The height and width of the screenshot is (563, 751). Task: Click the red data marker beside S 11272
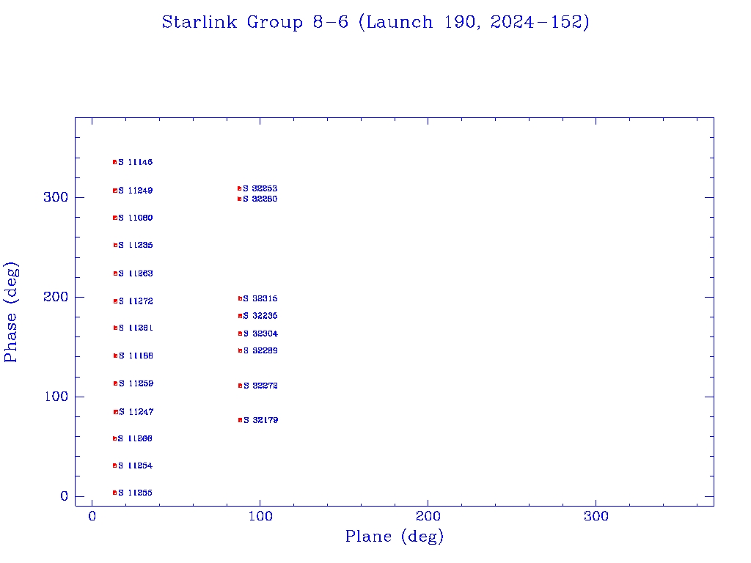(115, 301)
